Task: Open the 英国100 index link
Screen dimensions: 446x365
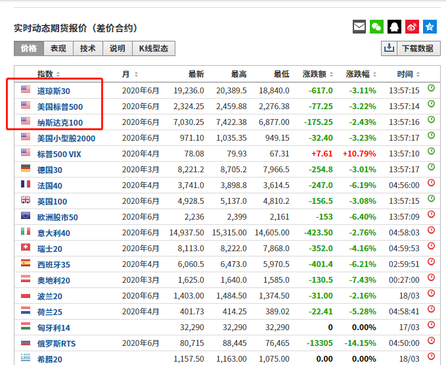Action: (x=52, y=202)
